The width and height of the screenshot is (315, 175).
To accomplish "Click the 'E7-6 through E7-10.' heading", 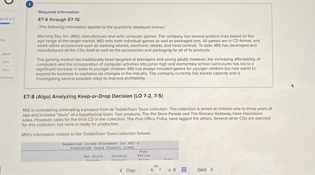I will coord(59,20).
